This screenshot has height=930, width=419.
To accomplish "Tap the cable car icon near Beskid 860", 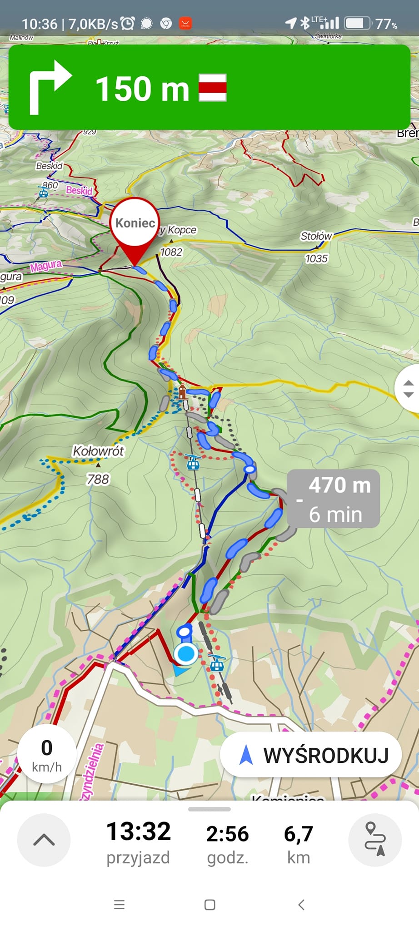I will pos(43,193).
